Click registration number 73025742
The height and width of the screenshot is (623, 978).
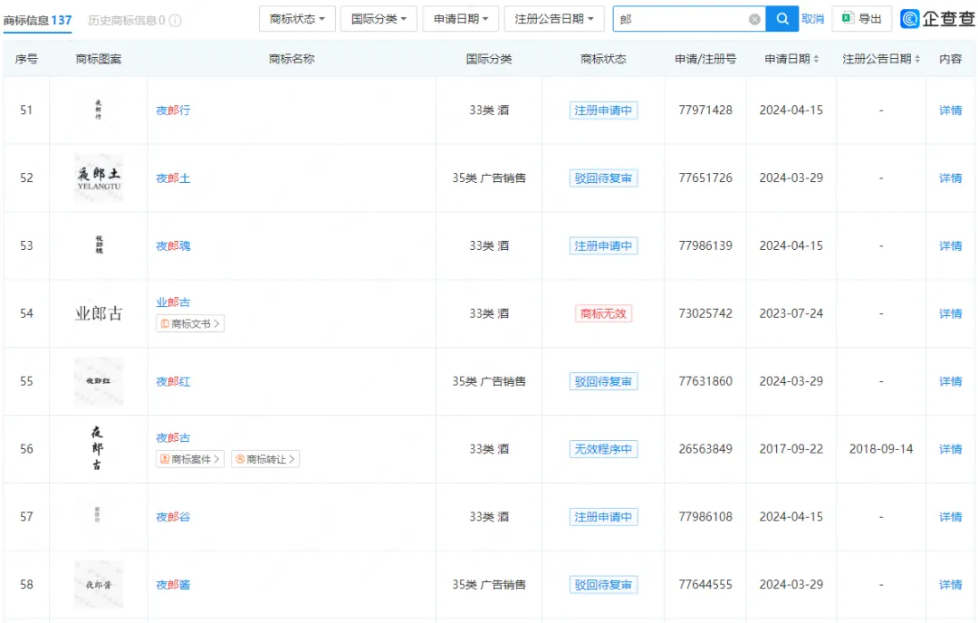(705, 313)
